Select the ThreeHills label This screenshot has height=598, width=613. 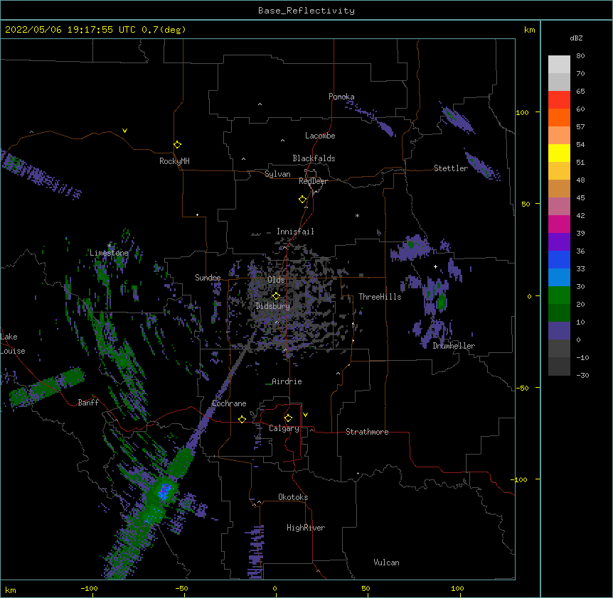pyautogui.click(x=380, y=297)
